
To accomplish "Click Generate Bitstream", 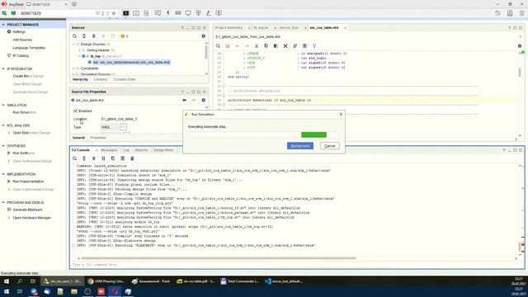I will click(27, 210).
